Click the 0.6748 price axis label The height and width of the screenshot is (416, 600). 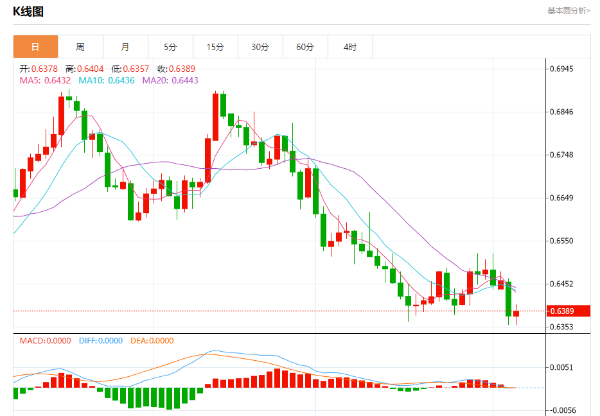(x=561, y=155)
